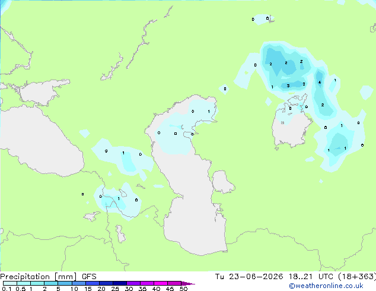Click the "20" legend label
The image size is (376, 291).
tap(101, 289)
